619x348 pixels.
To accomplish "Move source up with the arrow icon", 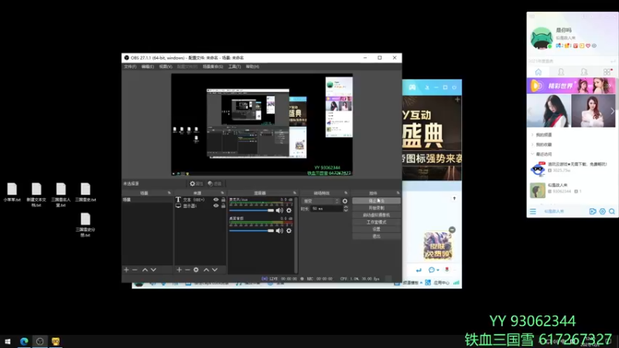I will (206, 270).
